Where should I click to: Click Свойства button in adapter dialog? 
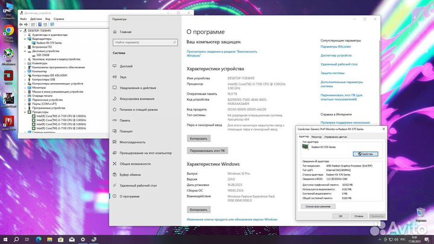click(x=366, y=154)
